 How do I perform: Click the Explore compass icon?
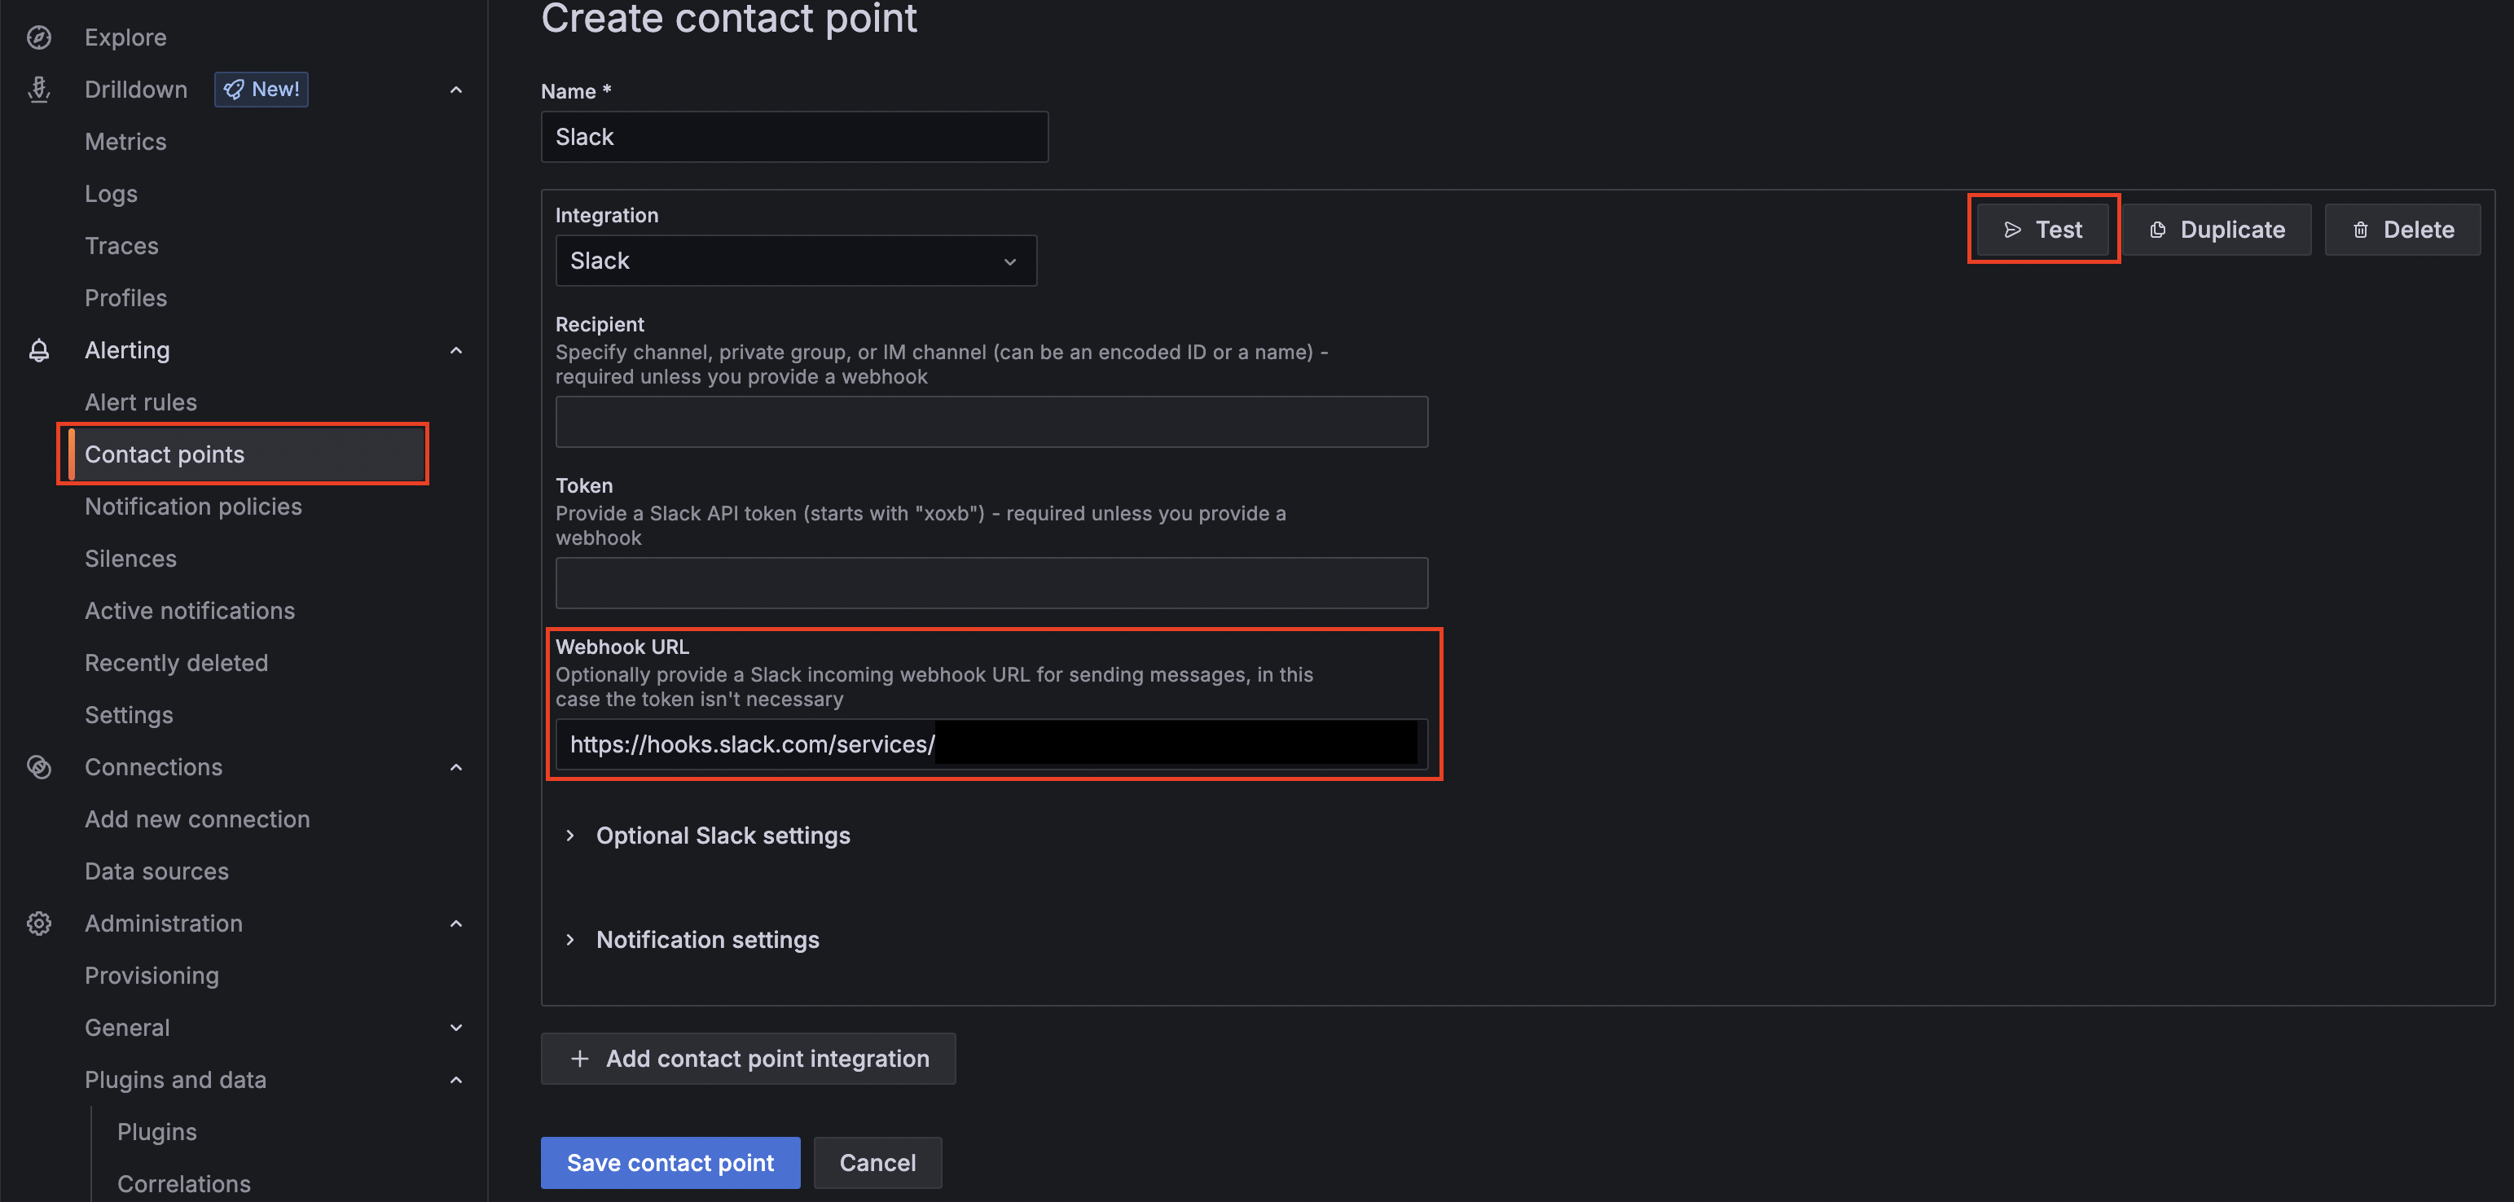tap(39, 37)
